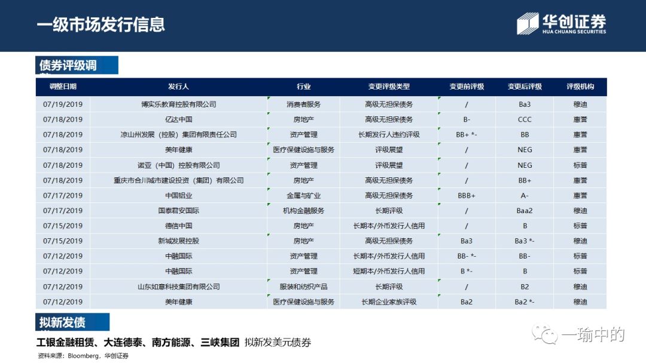Select issuer 德信中国

click(x=178, y=226)
